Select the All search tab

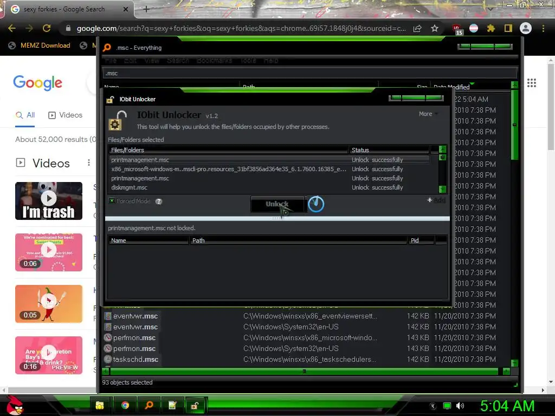[25, 115]
